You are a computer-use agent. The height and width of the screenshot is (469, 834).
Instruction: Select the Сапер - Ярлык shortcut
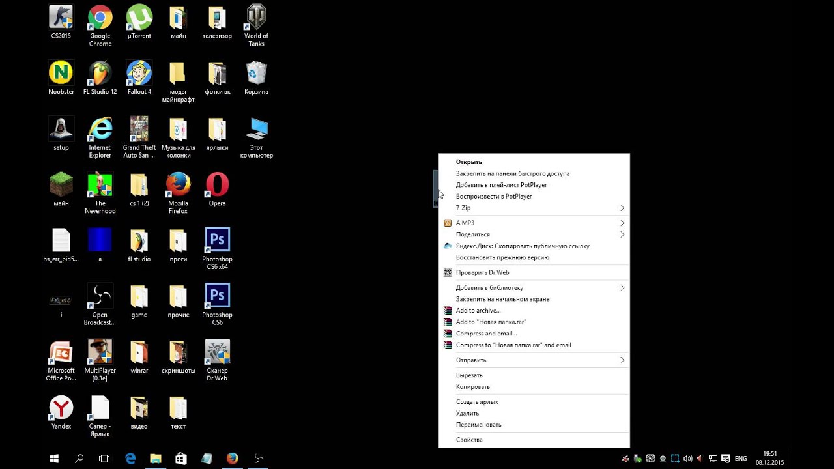tap(100, 416)
